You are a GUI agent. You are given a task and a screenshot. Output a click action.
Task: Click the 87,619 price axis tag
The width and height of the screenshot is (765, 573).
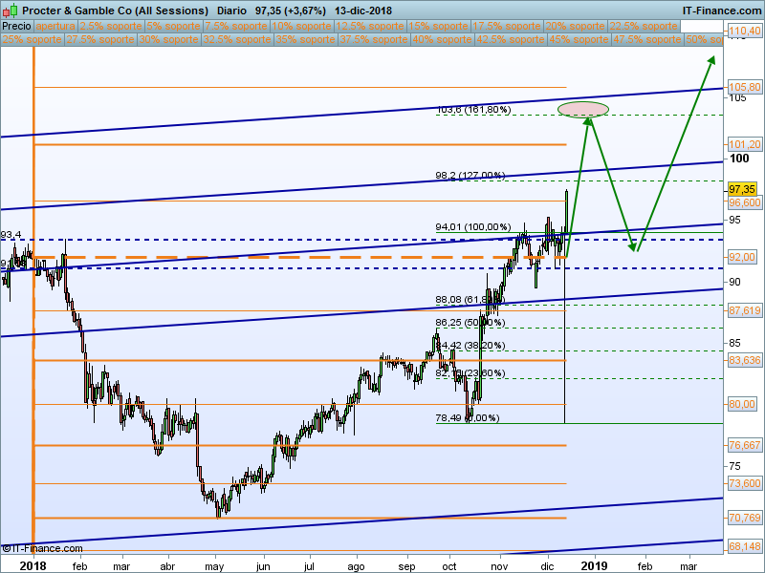(x=744, y=310)
